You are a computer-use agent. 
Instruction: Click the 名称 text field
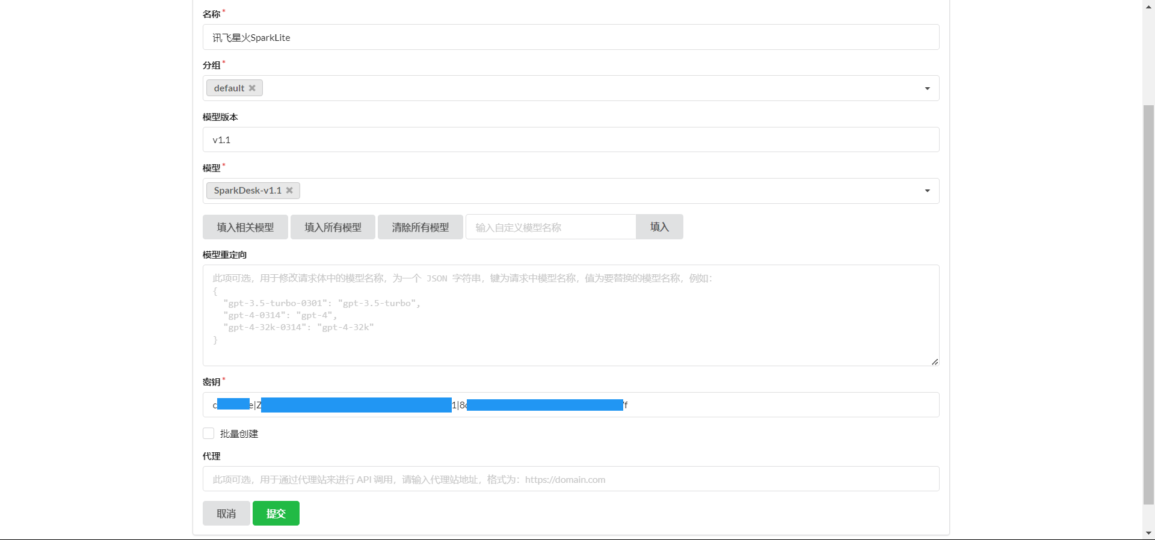point(570,37)
